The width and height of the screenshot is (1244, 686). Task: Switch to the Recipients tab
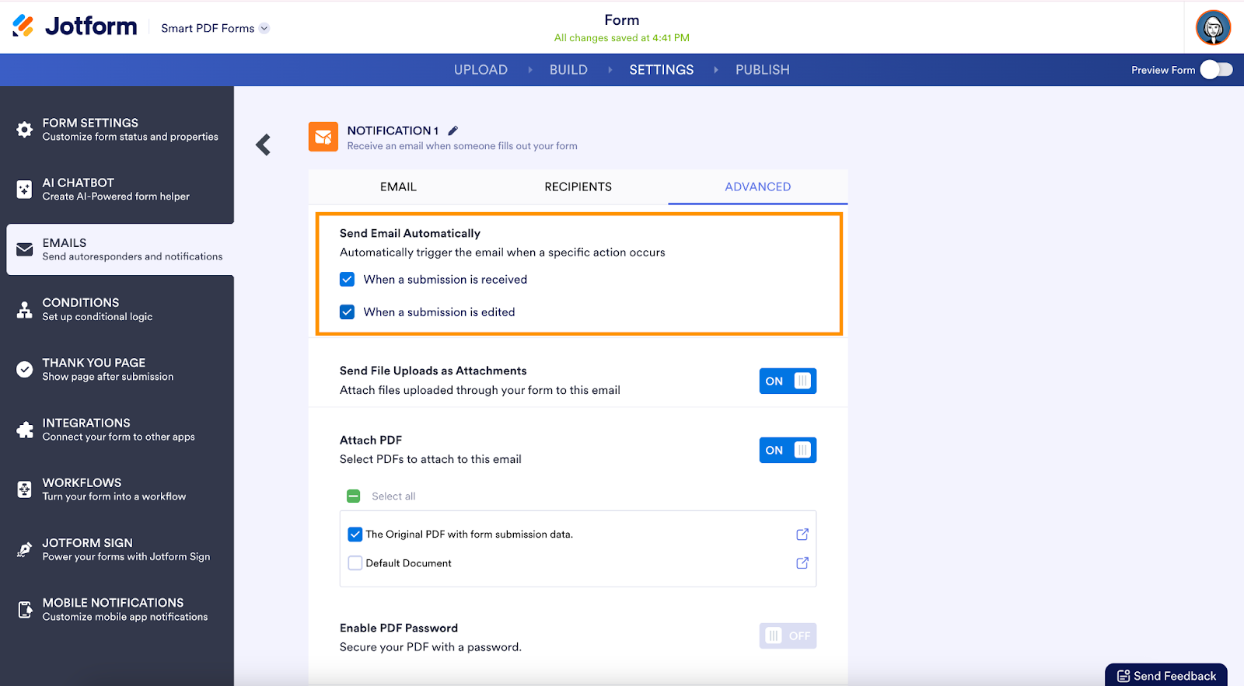[578, 187]
